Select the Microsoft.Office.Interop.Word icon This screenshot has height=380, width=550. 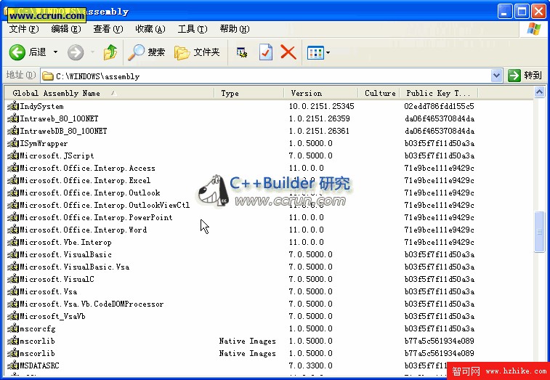[x=13, y=230]
